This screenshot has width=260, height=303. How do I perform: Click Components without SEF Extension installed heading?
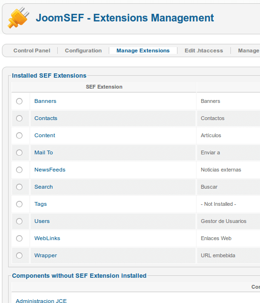pyautogui.click(x=79, y=275)
